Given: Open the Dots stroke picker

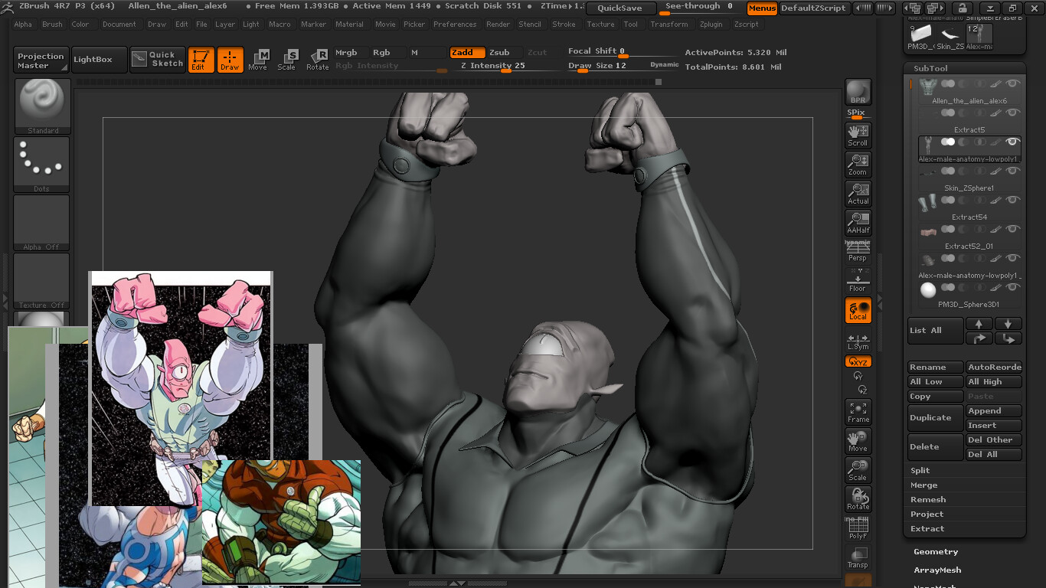Looking at the screenshot, I should click(42, 165).
